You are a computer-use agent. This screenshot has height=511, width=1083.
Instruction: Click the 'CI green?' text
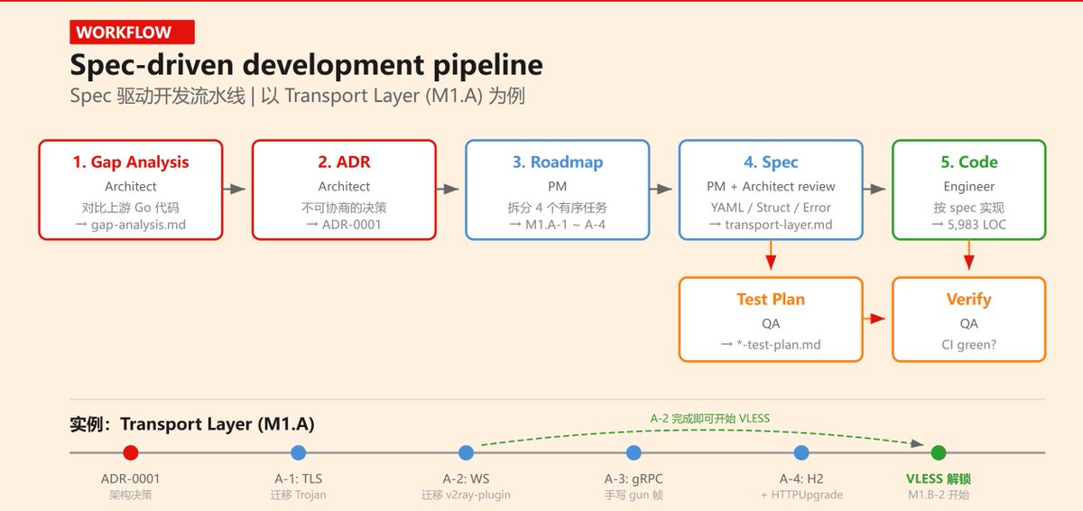click(x=969, y=344)
